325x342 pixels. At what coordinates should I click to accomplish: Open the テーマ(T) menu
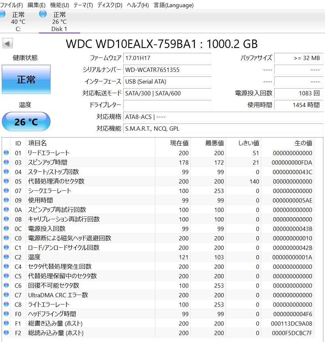click(83, 5)
